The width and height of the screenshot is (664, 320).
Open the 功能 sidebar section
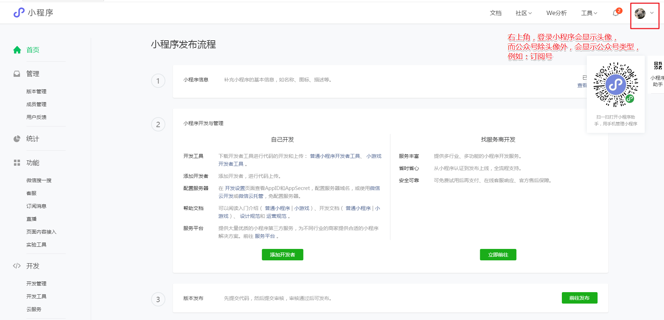tap(33, 163)
